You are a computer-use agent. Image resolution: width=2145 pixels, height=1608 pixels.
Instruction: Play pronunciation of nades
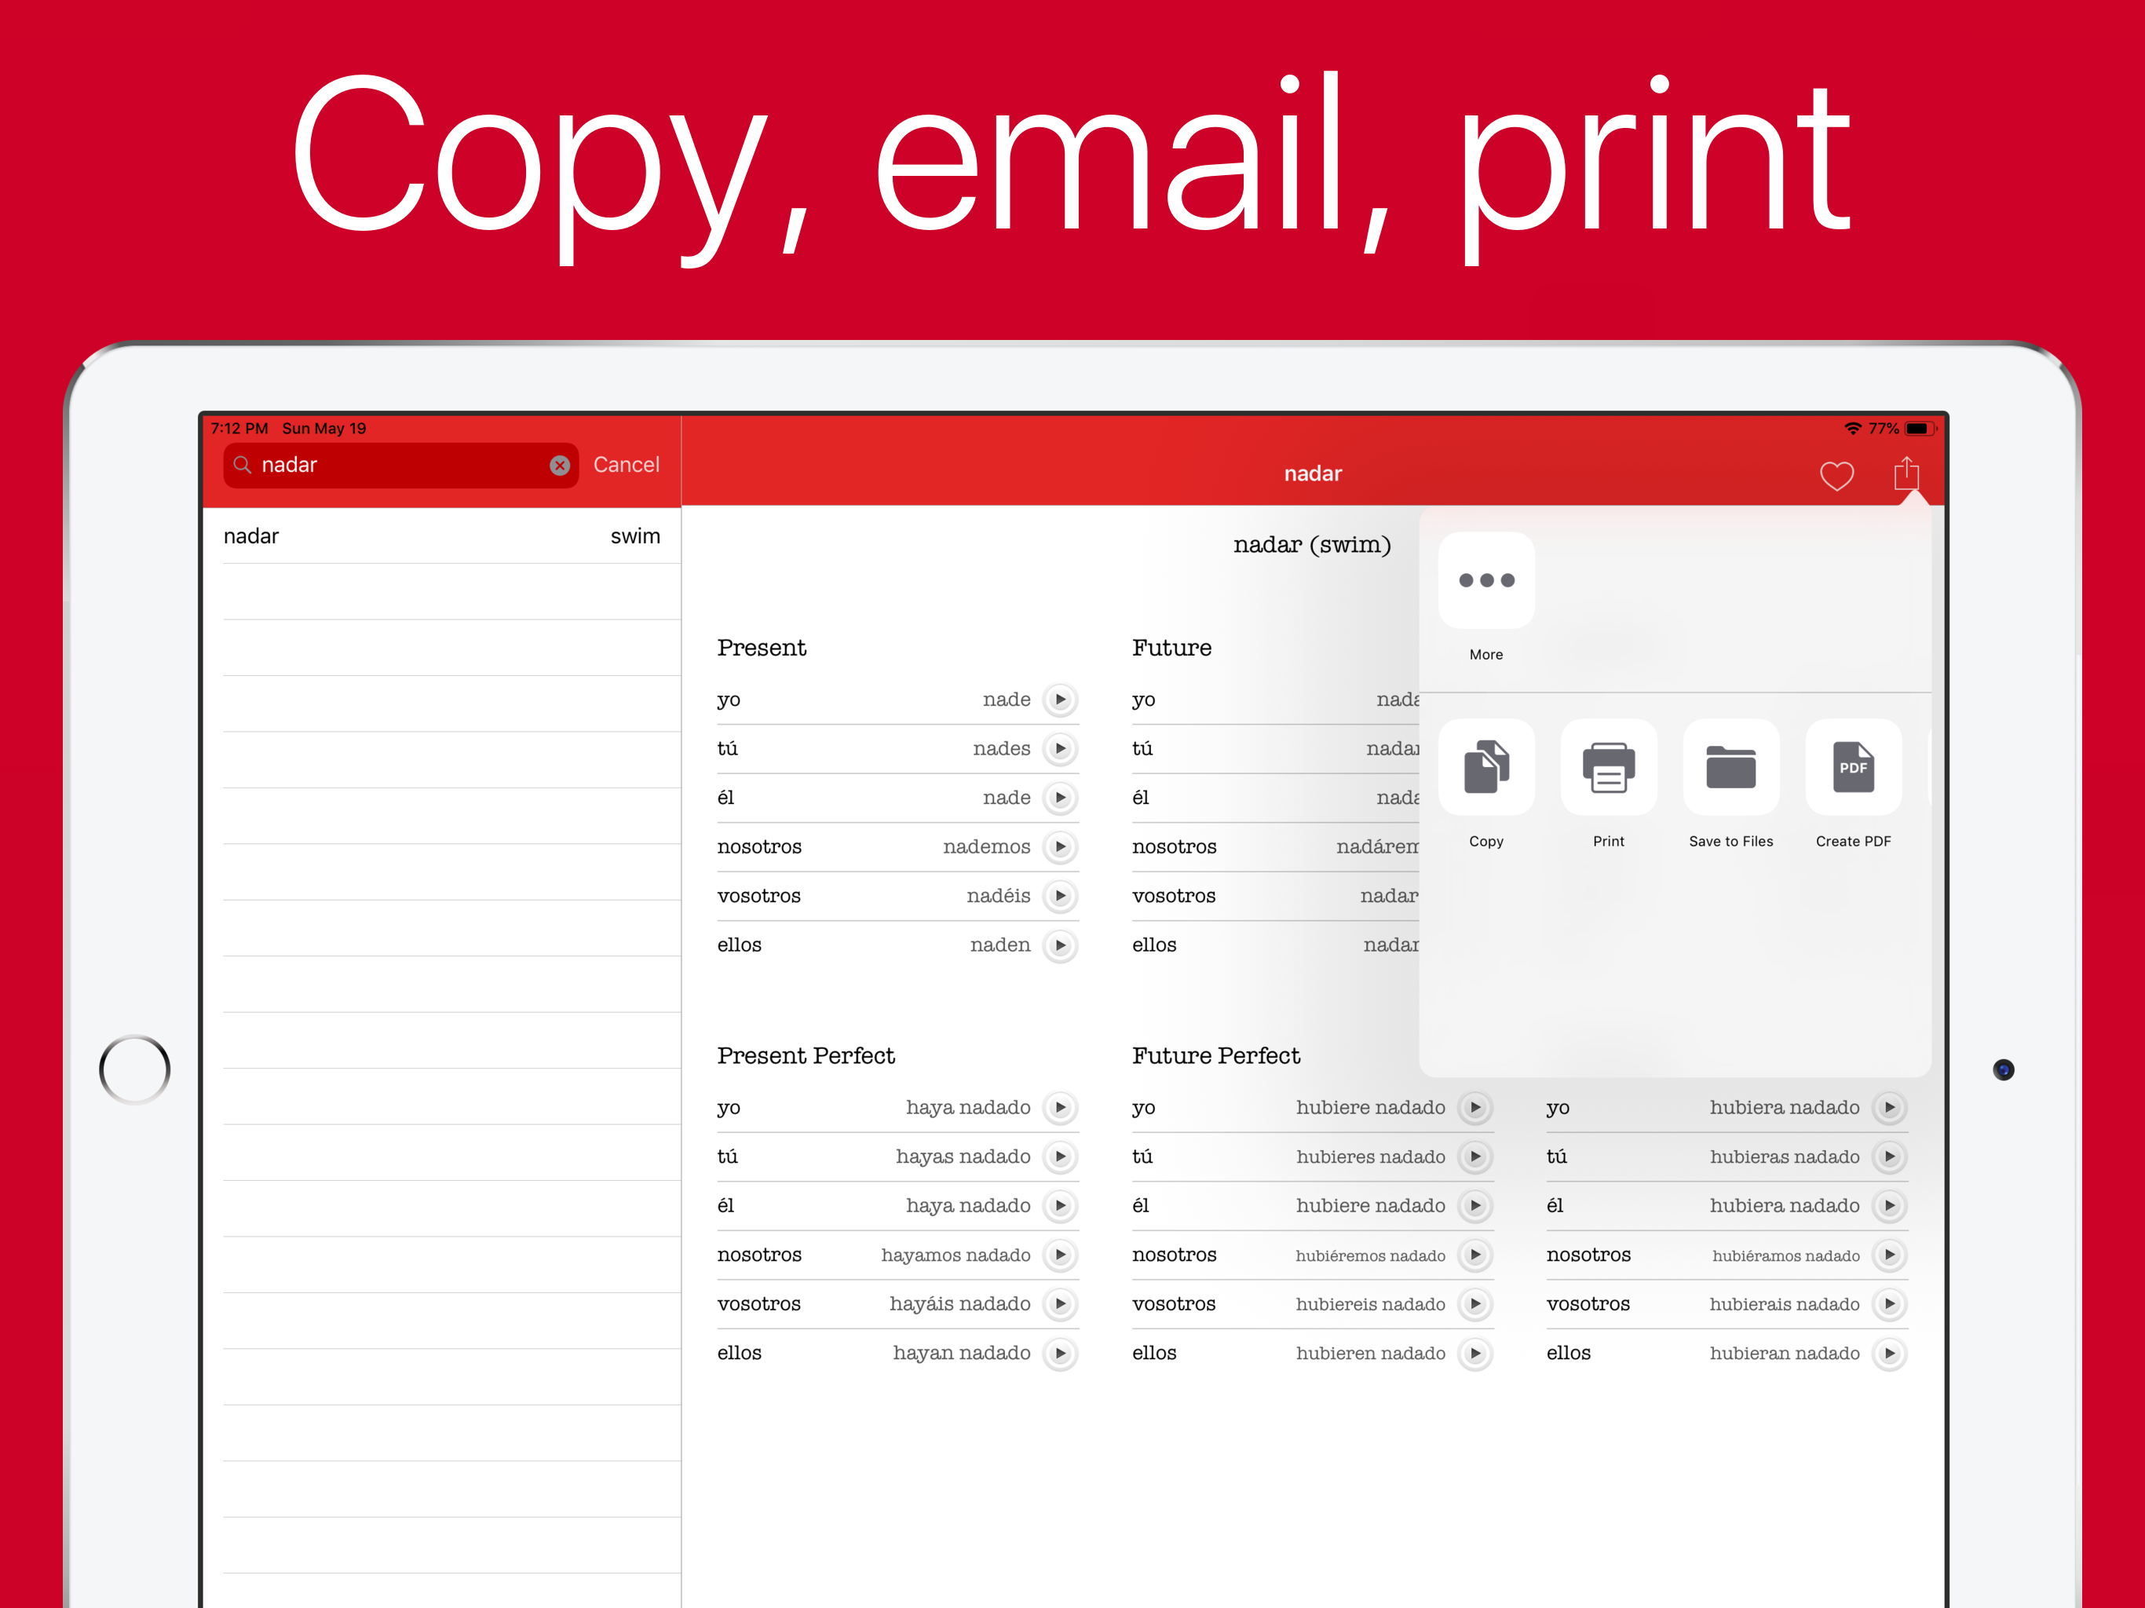(1060, 749)
